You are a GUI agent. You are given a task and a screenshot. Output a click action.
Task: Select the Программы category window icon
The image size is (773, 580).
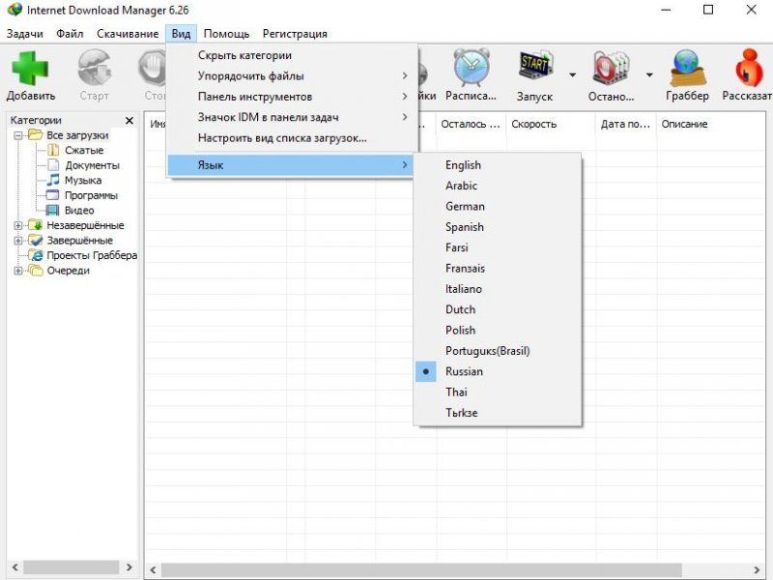point(53,195)
